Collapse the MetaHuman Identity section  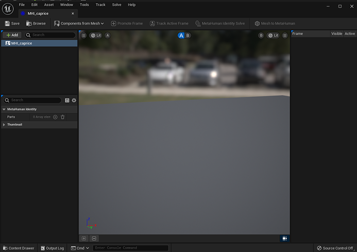pos(4,109)
